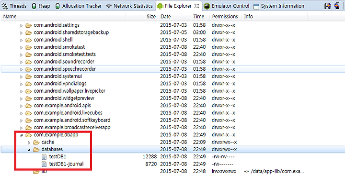This screenshot has width=345, height=175.
Task: Sort by the Time column header
Action: coord(200,16)
